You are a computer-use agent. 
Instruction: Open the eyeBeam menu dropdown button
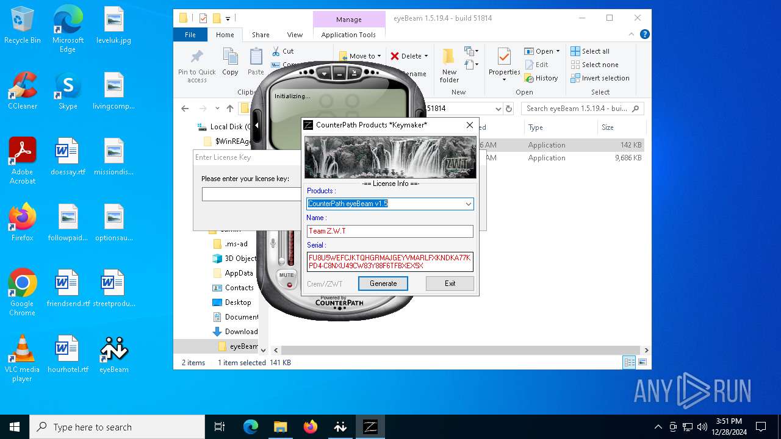pos(324,74)
